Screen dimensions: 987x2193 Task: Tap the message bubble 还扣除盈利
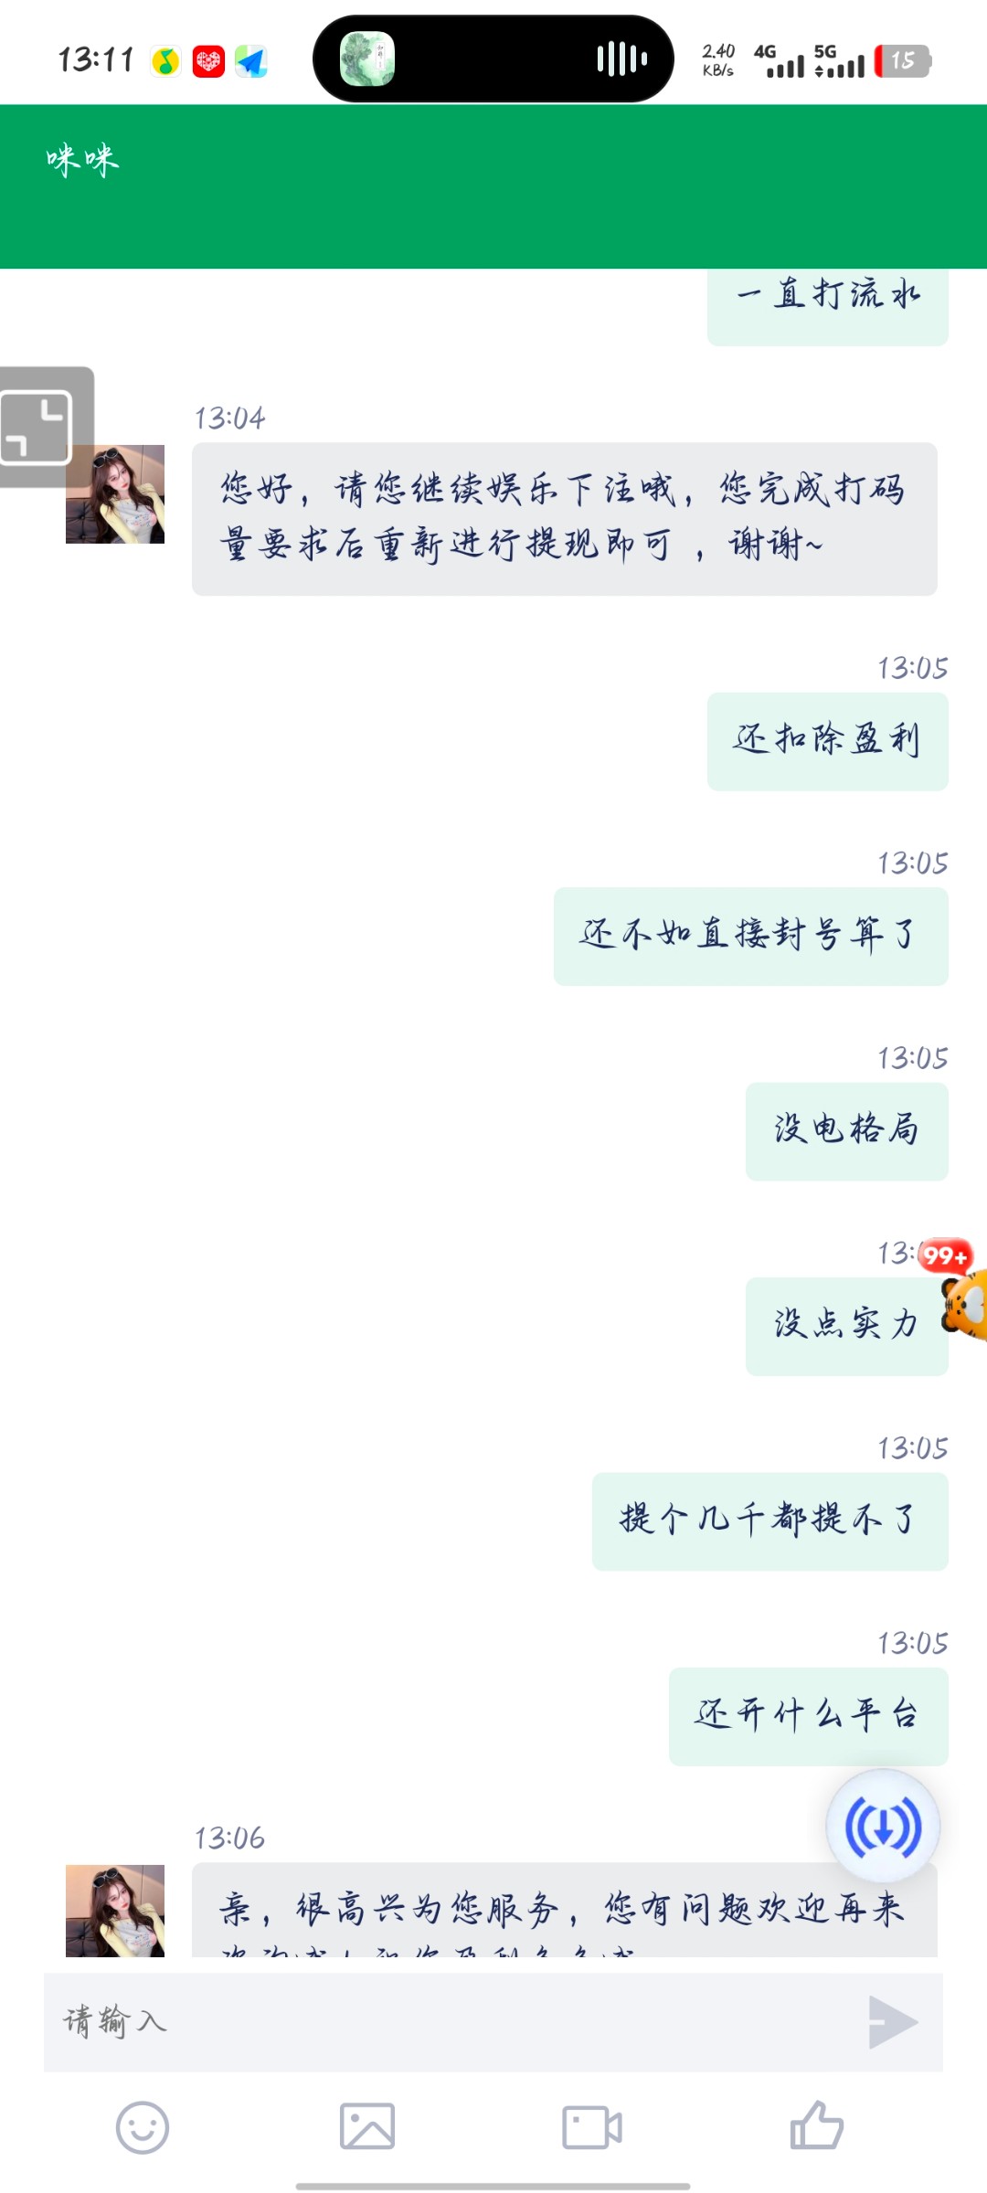[828, 741]
